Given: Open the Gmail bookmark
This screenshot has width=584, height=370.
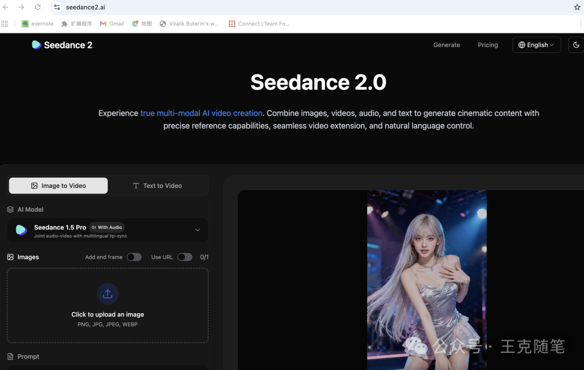Looking at the screenshot, I should click(x=112, y=24).
